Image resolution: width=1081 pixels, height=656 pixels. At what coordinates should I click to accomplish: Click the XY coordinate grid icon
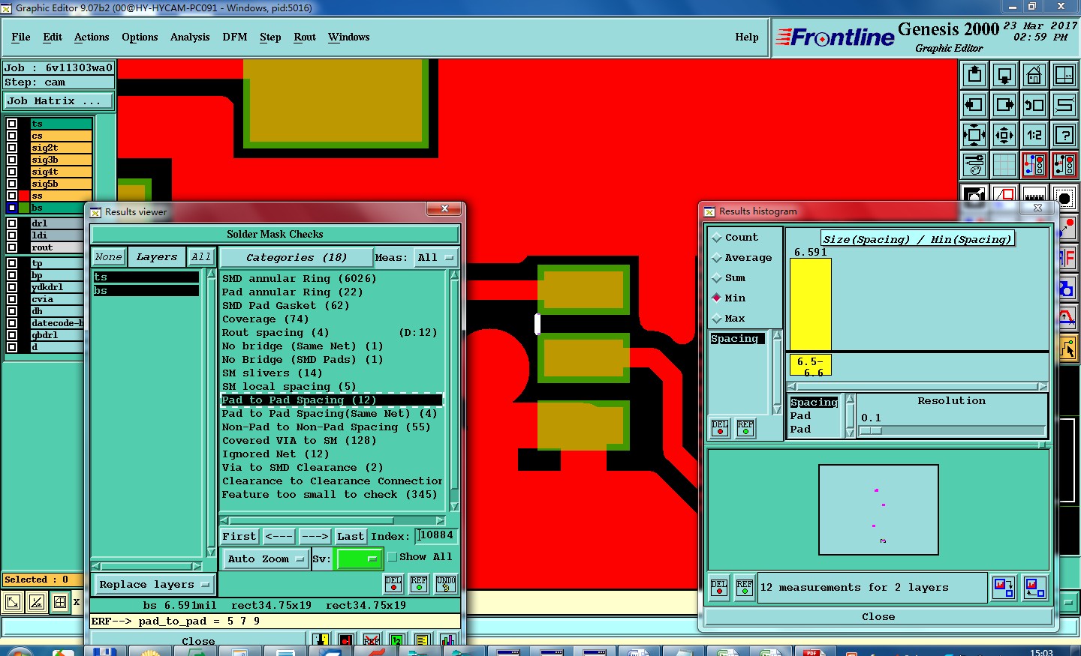click(x=1064, y=75)
